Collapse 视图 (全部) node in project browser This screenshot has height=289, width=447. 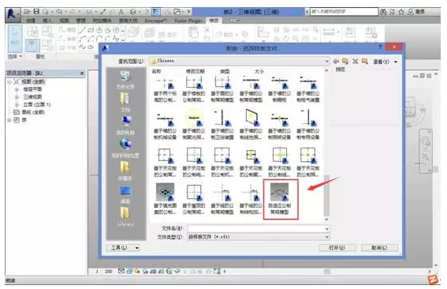coord(9,82)
